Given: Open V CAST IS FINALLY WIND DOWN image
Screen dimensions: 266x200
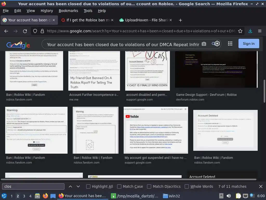Looking at the screenshot, I should tap(148, 71).
